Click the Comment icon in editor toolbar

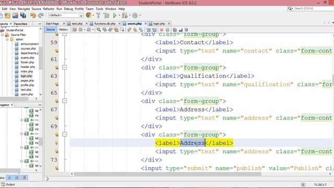pos(175,30)
